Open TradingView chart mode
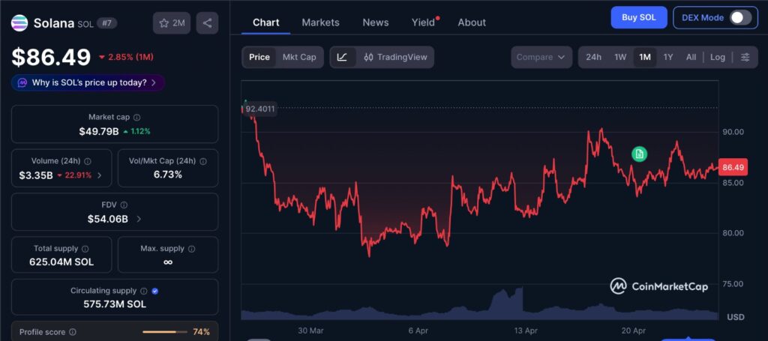768x341 pixels. [396, 57]
